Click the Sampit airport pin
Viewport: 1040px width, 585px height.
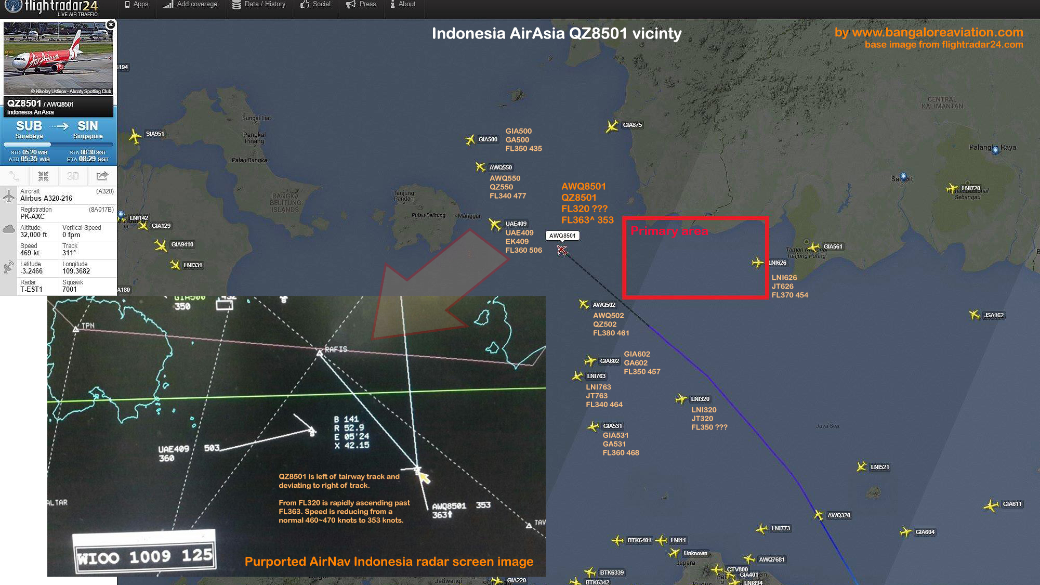(x=903, y=177)
